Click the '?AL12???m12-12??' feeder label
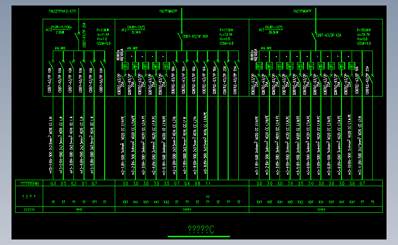The height and width of the screenshot is (245, 398). pos(62,11)
